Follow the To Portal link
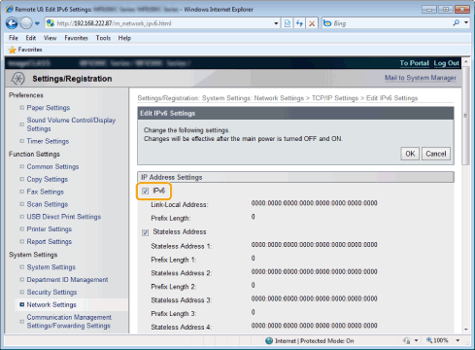 (414, 63)
